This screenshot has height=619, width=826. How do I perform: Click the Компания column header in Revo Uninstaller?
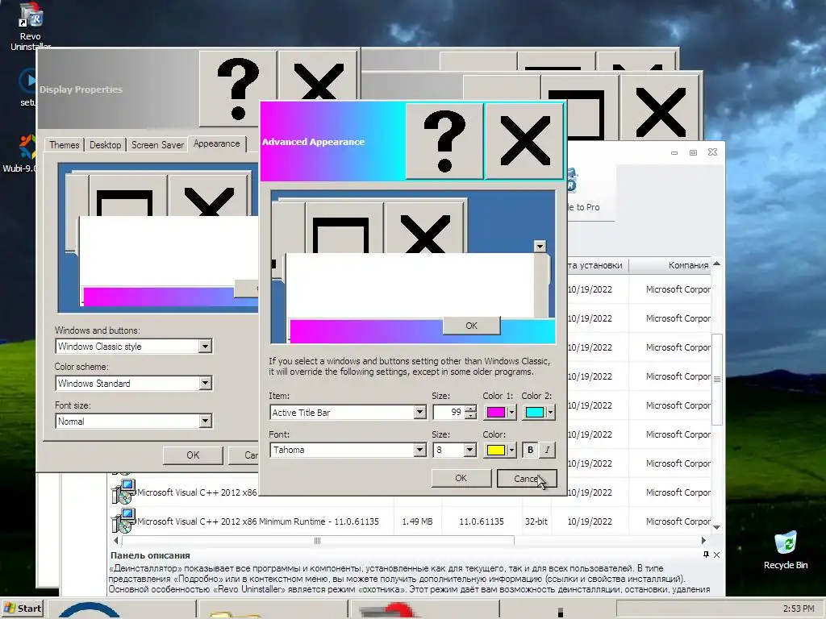pyautogui.click(x=670, y=265)
